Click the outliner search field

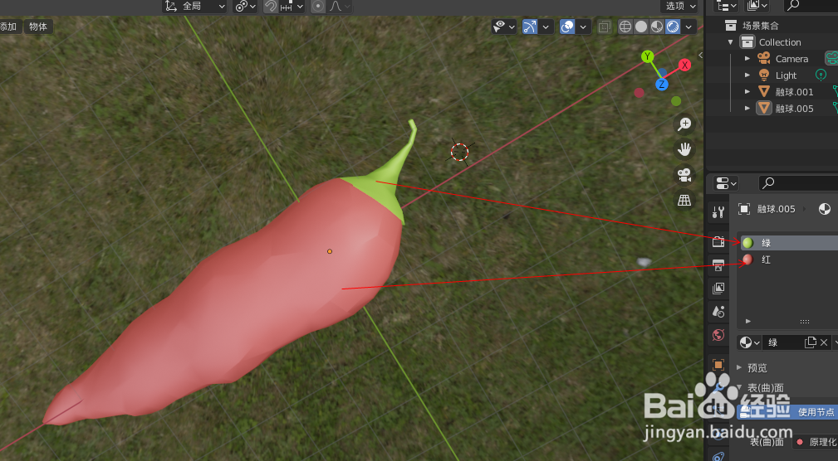811,6
